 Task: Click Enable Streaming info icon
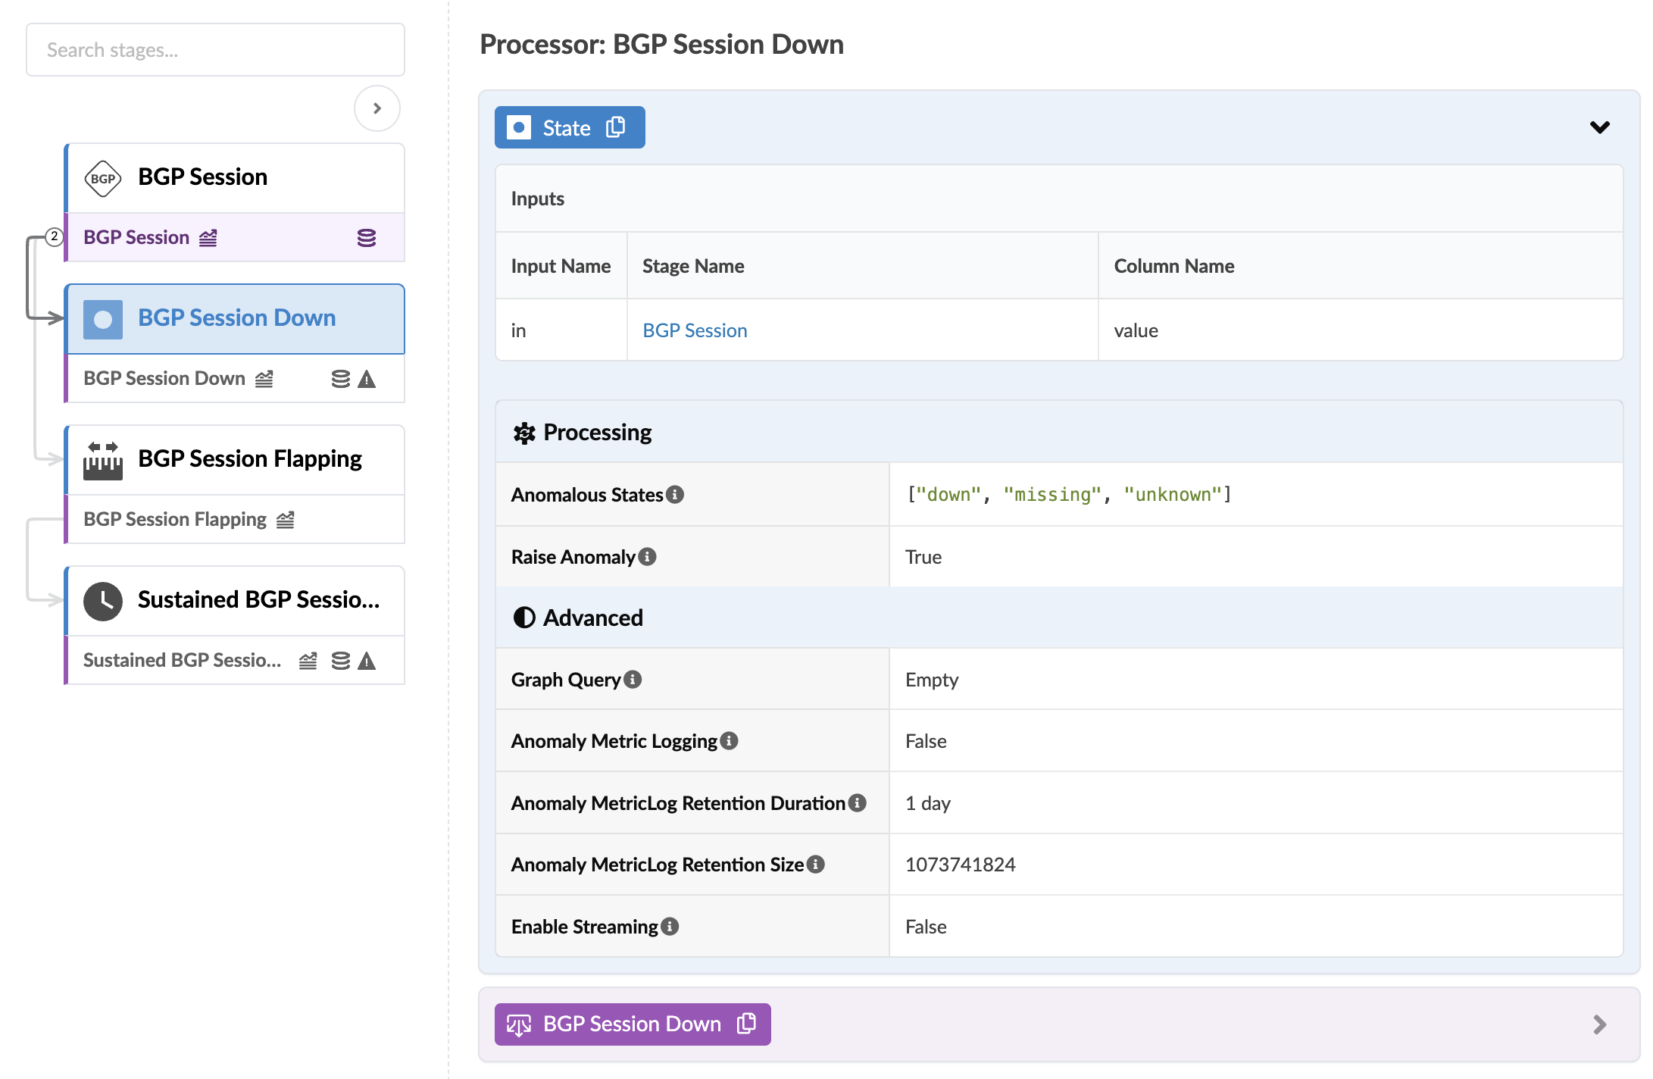click(x=670, y=927)
